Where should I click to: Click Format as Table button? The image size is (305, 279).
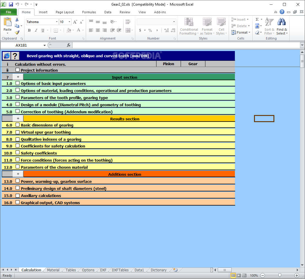pyautogui.click(x=207, y=26)
